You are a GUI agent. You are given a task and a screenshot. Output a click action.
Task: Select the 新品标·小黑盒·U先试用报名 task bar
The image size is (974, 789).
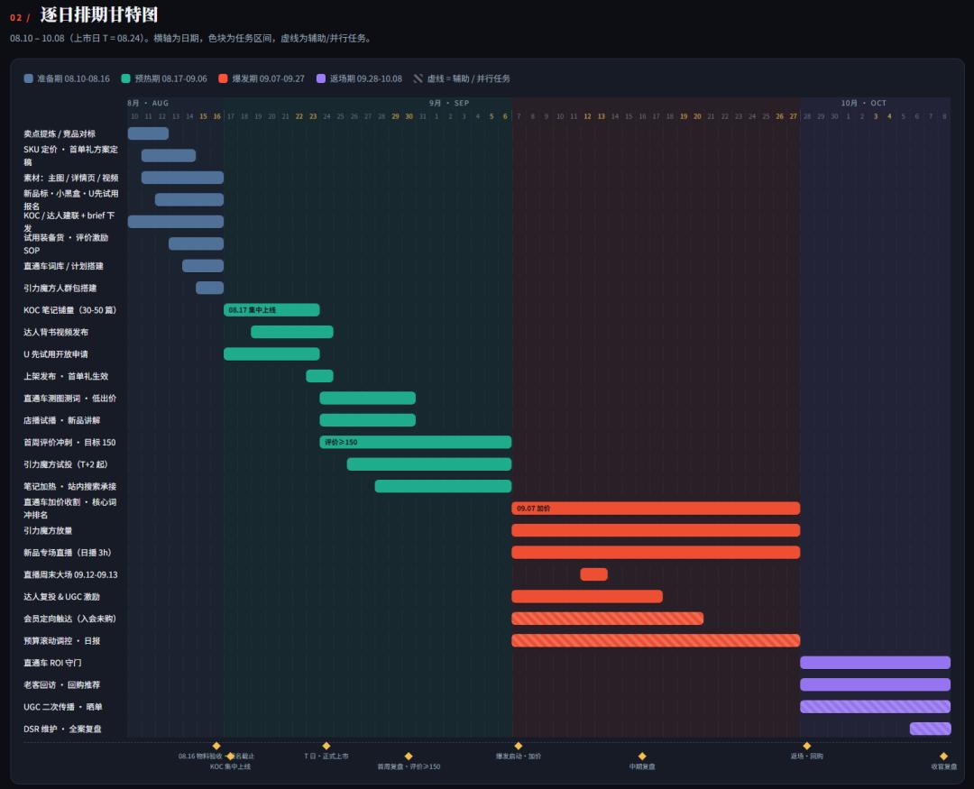click(x=188, y=199)
